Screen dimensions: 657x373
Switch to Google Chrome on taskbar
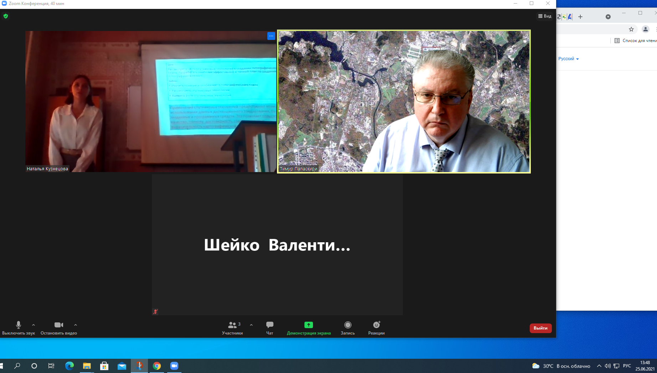(157, 366)
